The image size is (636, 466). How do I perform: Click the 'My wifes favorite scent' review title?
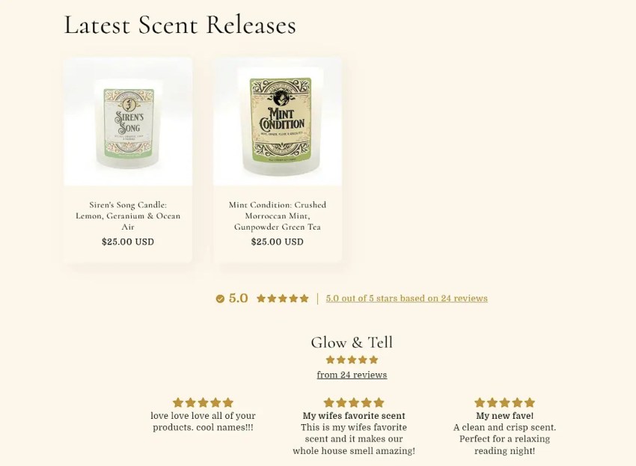tap(354, 416)
